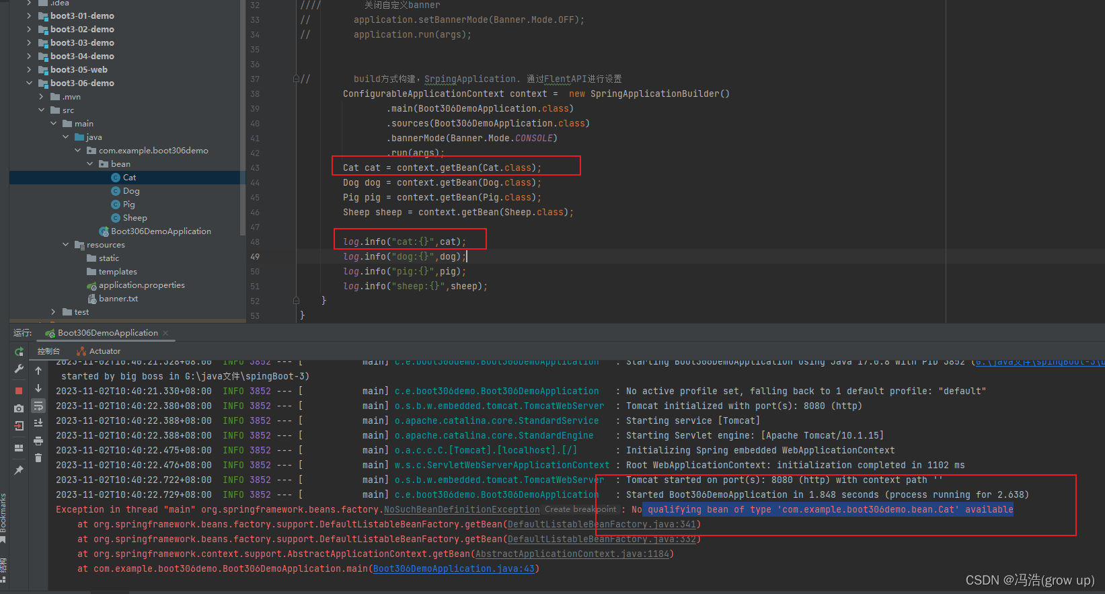This screenshot has width=1105, height=594.
Task: Expand the boot3-02-demo module
Action: 29,29
